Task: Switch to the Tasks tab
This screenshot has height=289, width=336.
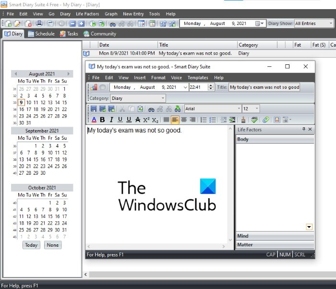Action: [x=69, y=34]
